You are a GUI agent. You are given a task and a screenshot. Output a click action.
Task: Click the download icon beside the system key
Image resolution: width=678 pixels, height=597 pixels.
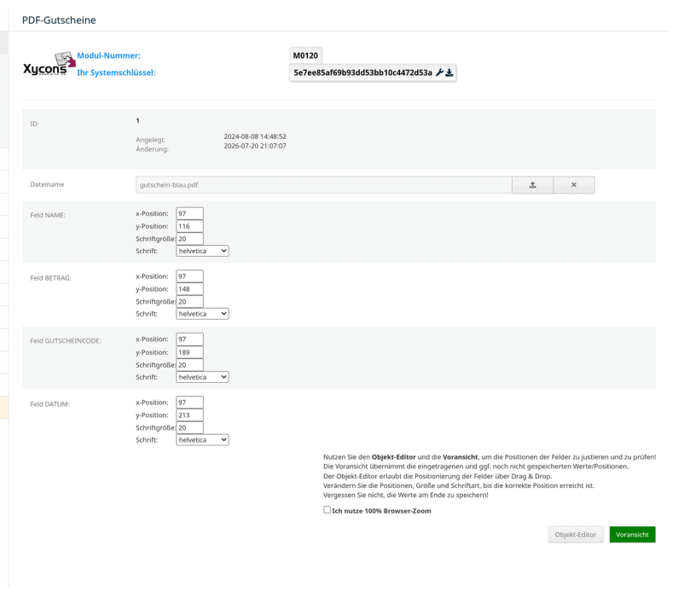[449, 72]
